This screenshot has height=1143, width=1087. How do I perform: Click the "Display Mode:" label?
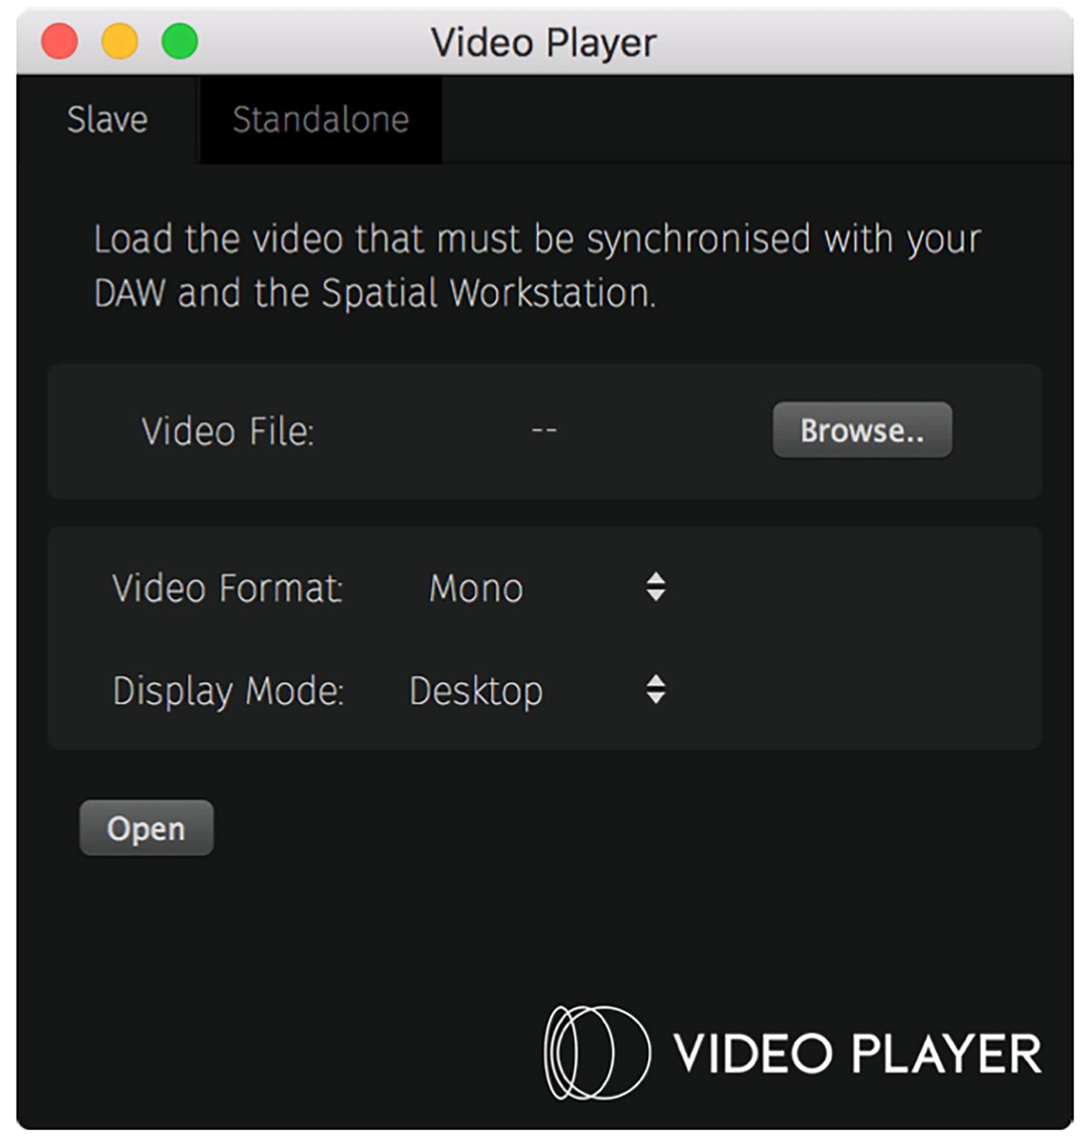pos(228,691)
